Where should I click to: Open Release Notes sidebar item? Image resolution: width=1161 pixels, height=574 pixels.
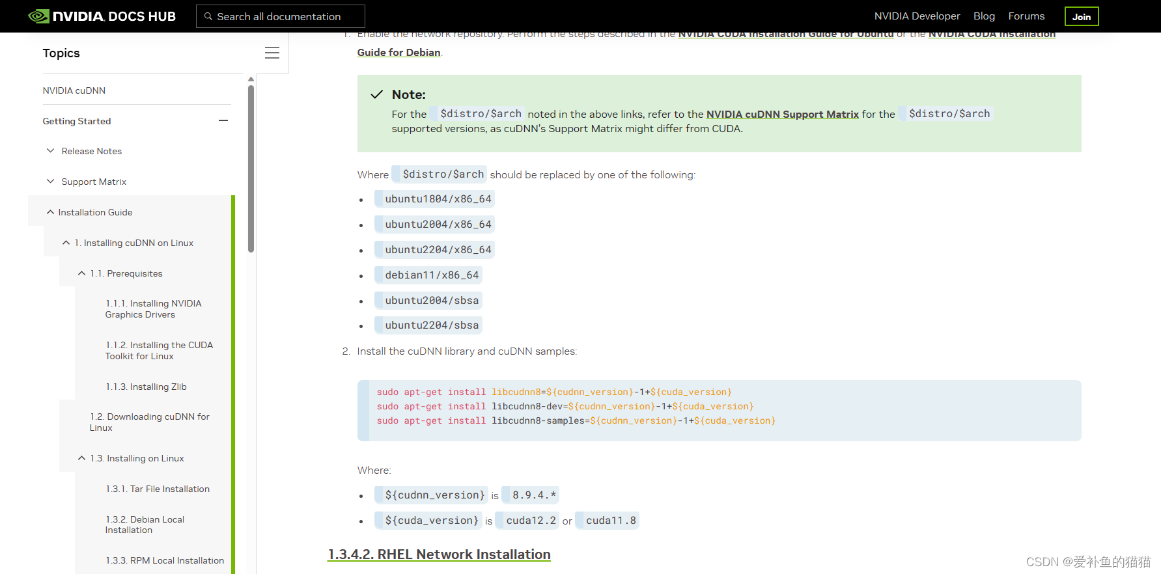(x=92, y=151)
